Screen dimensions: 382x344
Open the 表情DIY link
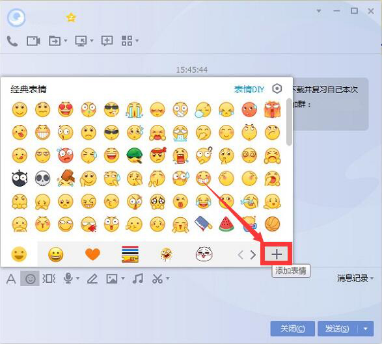pos(249,89)
